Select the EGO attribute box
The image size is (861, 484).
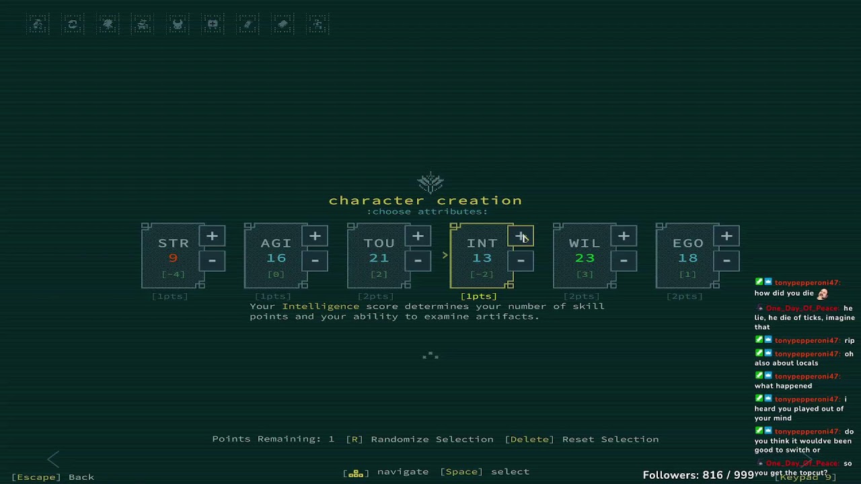(687, 256)
